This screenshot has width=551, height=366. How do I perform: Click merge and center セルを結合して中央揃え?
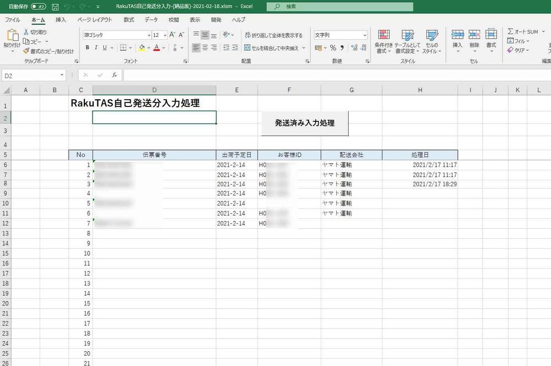(x=271, y=48)
